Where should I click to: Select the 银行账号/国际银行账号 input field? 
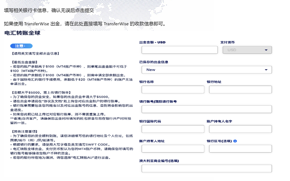207,109
